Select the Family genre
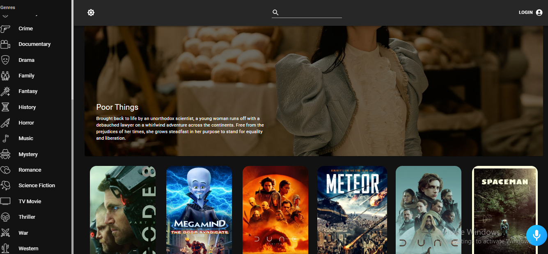Viewport: 548px width, 254px height. 26,76
